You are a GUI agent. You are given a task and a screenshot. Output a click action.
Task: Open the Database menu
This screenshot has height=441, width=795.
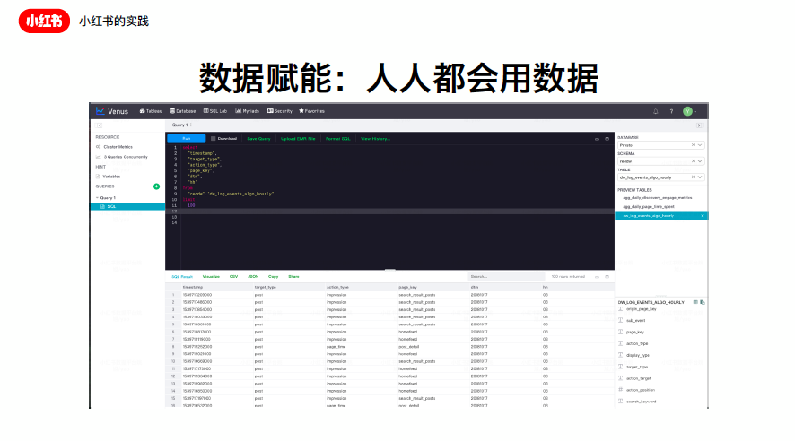coord(183,111)
